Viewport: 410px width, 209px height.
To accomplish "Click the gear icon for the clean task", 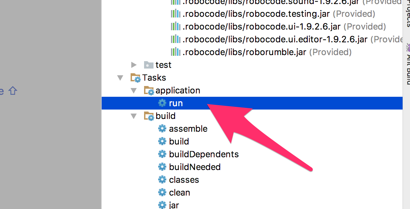I will pyautogui.click(x=162, y=193).
